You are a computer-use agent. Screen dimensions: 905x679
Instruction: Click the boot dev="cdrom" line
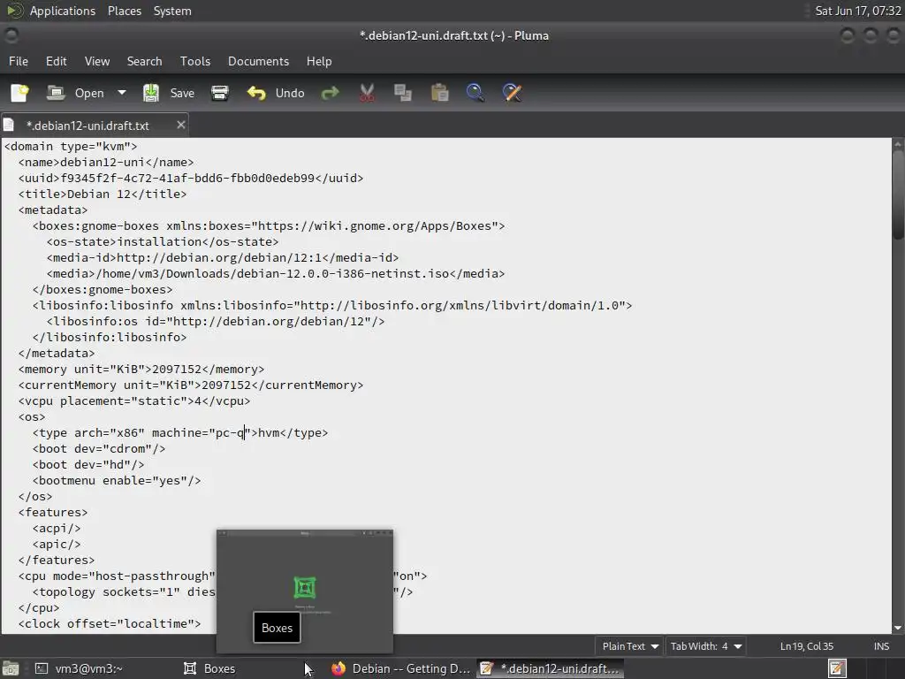click(99, 448)
